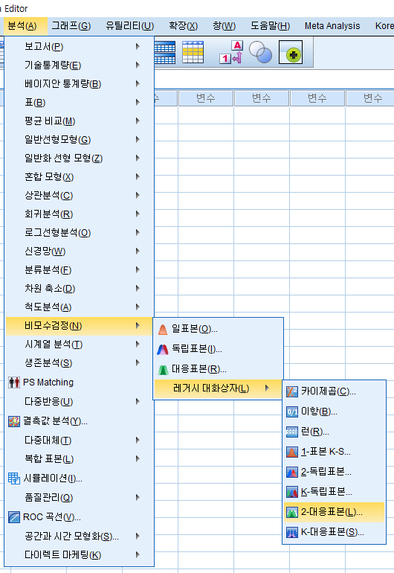394x573 pixels.
Task: Select 일반화 선형 모형(Z) menu item
Action: [x=80, y=159]
